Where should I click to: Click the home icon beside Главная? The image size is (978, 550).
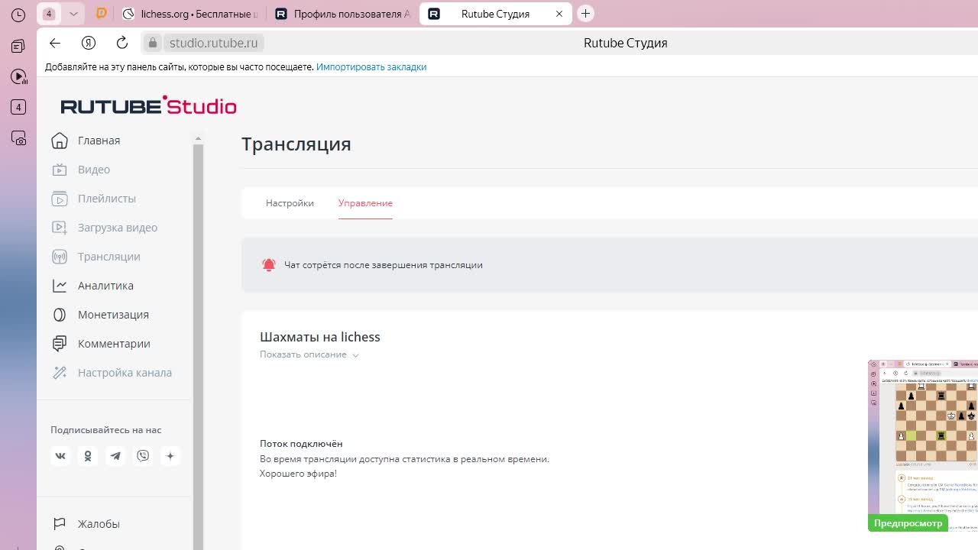coord(60,141)
